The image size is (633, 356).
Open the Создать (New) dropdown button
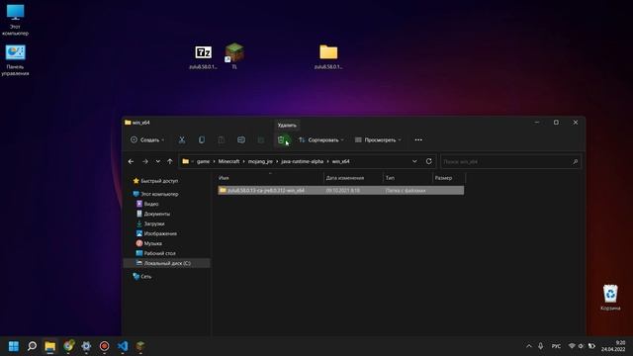[147, 140]
